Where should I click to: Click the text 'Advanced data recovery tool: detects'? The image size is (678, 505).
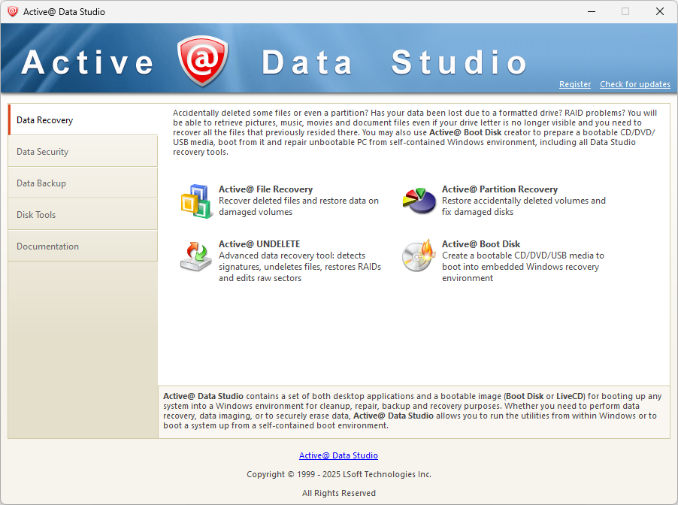[x=292, y=256]
